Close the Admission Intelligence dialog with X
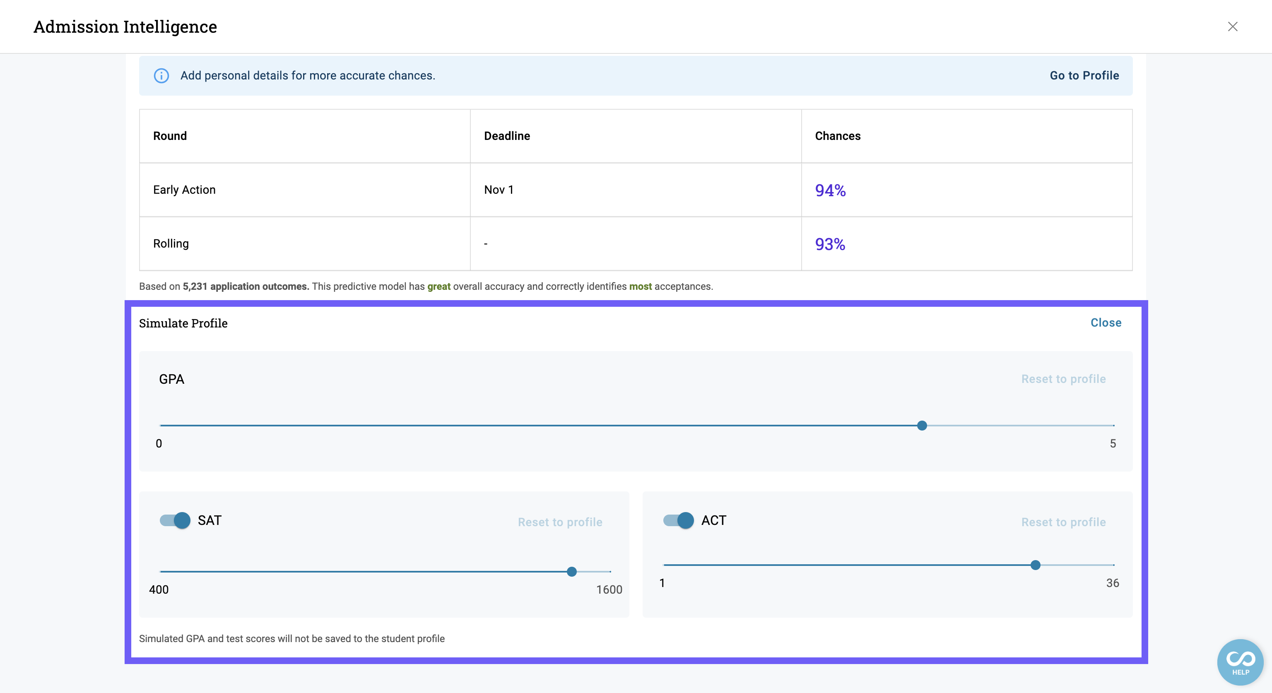Image resolution: width=1272 pixels, height=693 pixels. [1233, 26]
